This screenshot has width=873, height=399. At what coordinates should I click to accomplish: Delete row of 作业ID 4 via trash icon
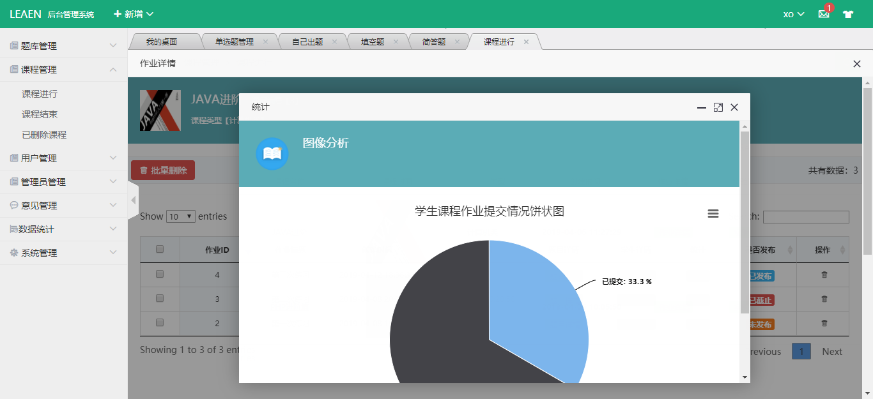click(x=824, y=275)
